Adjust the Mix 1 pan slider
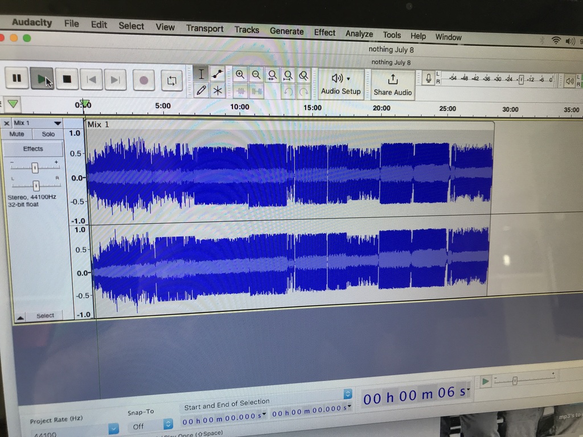This screenshot has height=437, width=583. tap(36, 185)
